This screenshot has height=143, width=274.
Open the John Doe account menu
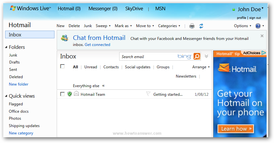pos(250,9)
